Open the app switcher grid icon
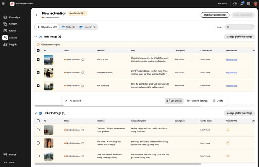Image resolution: width=259 pixels, height=167 pixels. click(249, 4)
